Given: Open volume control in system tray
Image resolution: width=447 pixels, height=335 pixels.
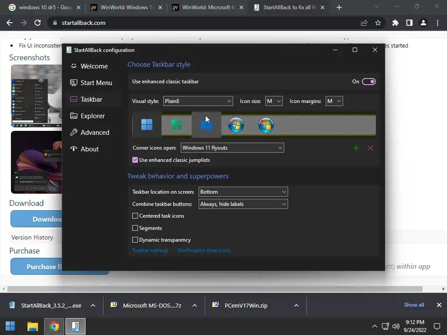Looking at the screenshot, I should [x=395, y=326].
